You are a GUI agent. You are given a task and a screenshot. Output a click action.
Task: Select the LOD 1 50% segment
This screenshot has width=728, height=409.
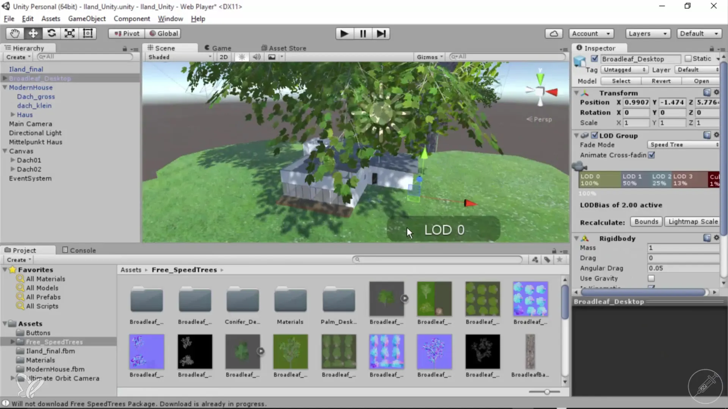coord(635,180)
